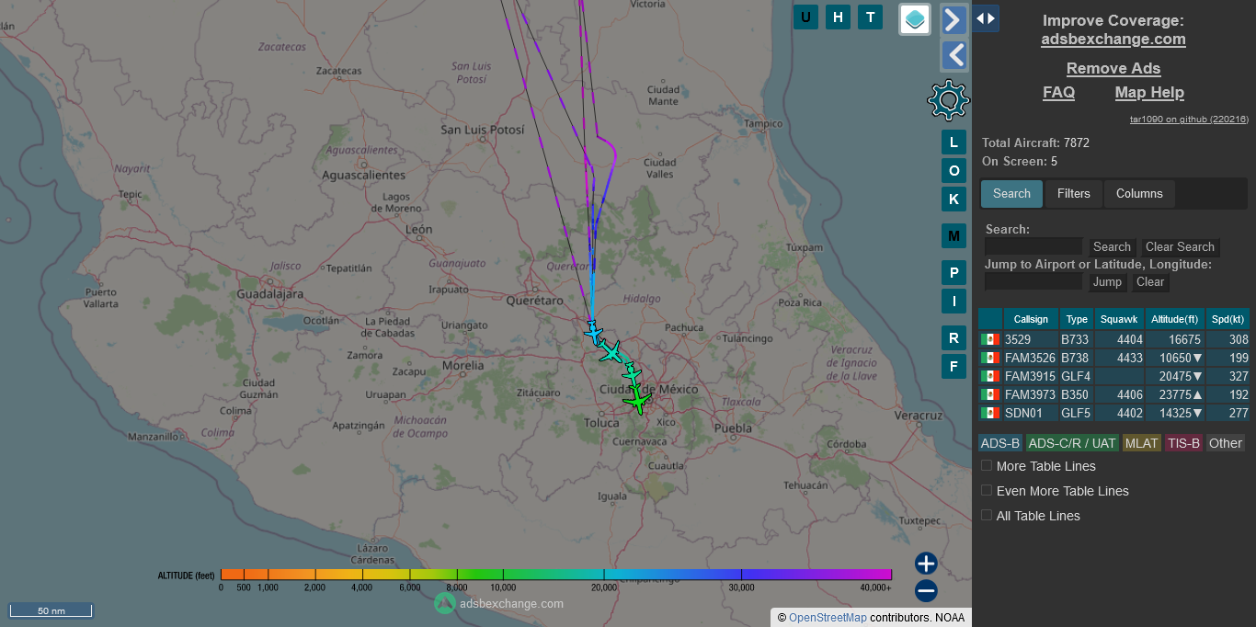1256x627 pixels.
Task: Click the L map option button
Action: pos(953,142)
